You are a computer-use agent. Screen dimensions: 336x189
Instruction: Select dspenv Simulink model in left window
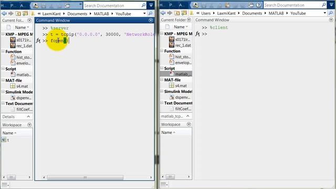(x=21, y=98)
